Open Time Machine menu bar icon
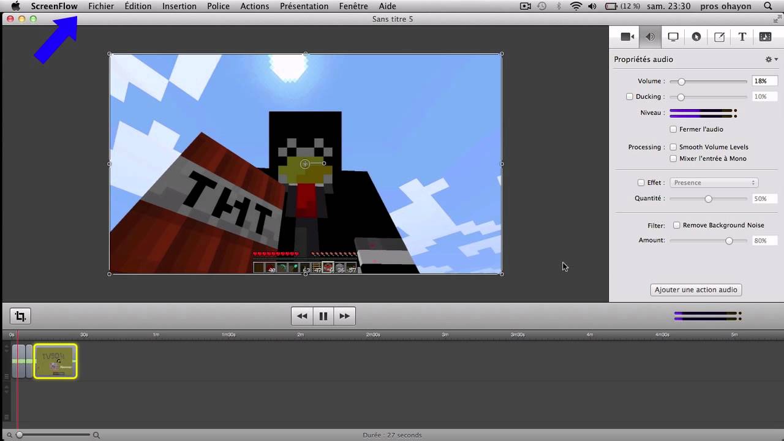 click(x=542, y=6)
